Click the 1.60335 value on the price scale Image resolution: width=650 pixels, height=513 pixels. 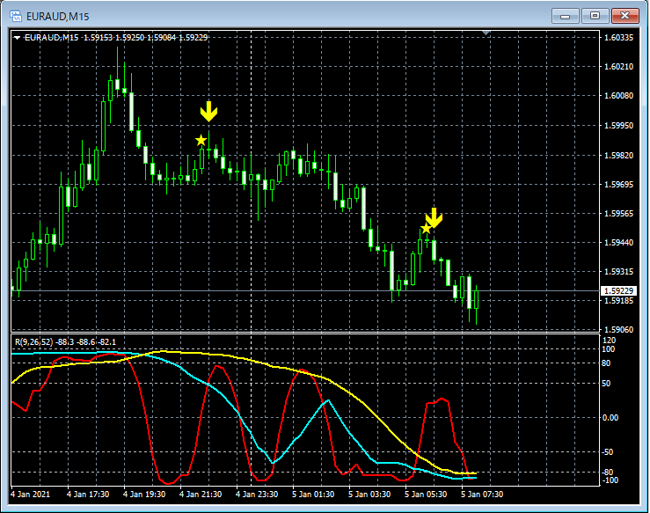[619, 38]
